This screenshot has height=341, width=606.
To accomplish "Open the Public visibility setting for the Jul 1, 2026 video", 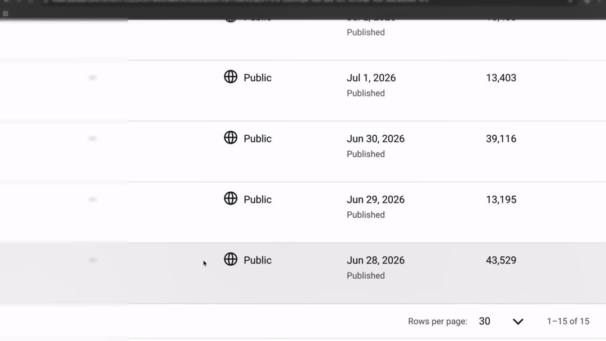I will 258,78.
